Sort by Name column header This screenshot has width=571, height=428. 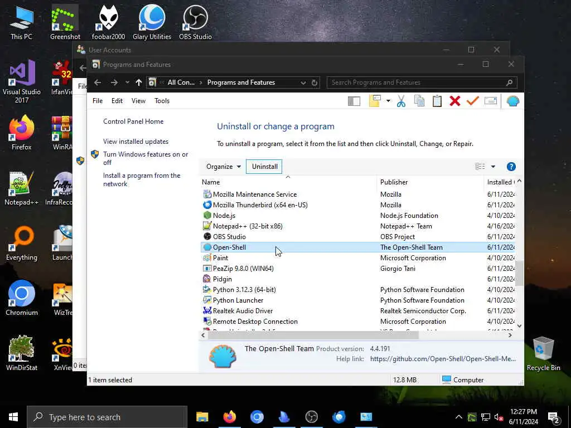[288, 182]
